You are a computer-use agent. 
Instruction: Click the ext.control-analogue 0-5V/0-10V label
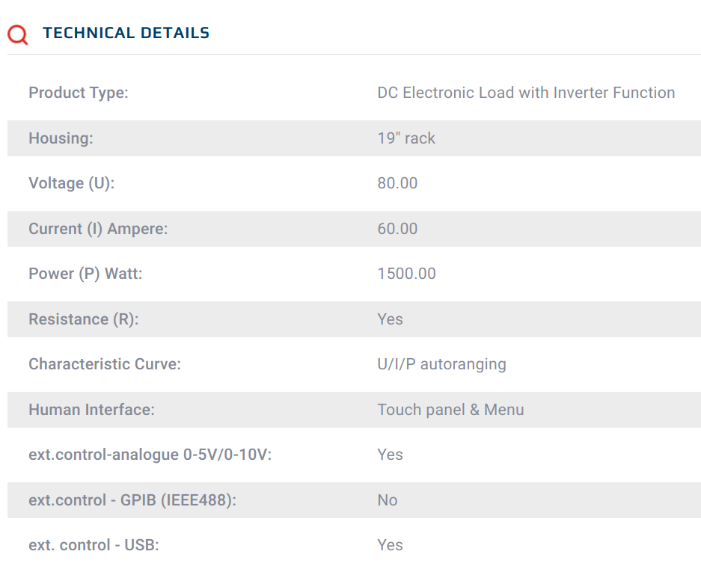pyautogui.click(x=150, y=455)
